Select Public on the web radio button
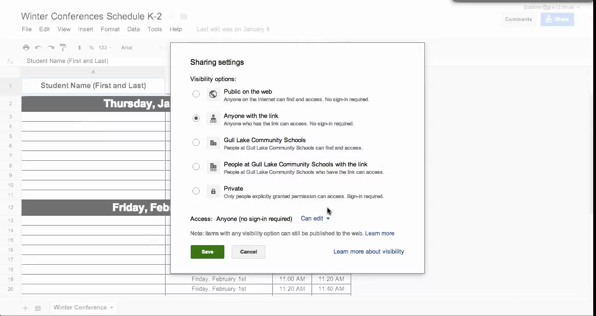The height and width of the screenshot is (316, 596). point(196,94)
